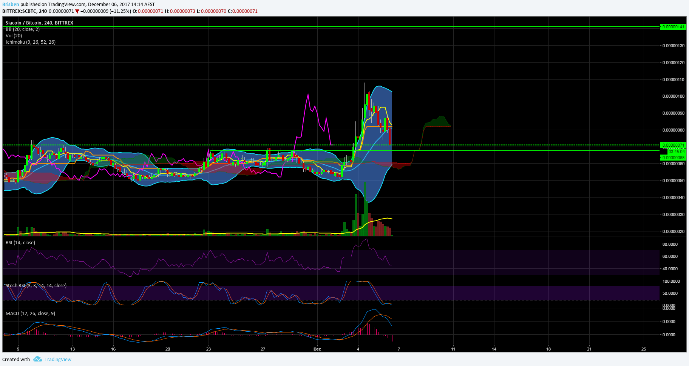Select the RSI (14, close) pane label
This screenshot has height=366, width=689.
tap(20, 243)
